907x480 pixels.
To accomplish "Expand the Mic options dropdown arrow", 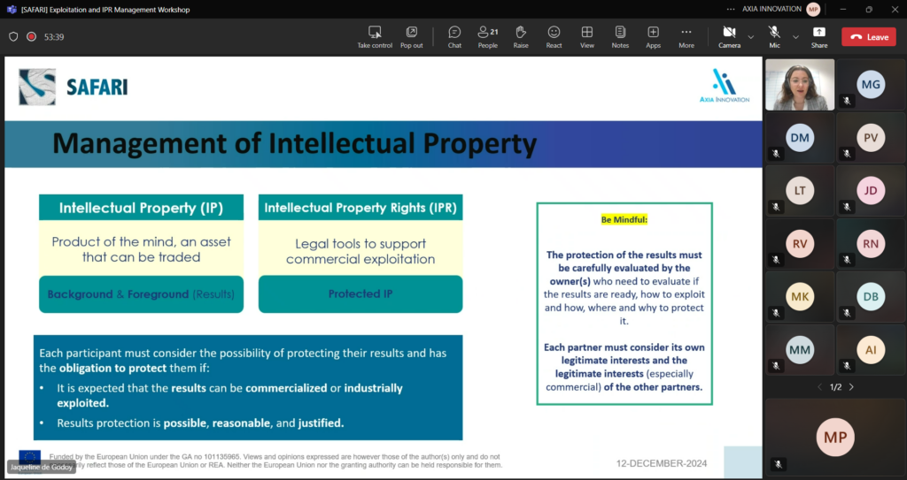I will pyautogui.click(x=795, y=37).
